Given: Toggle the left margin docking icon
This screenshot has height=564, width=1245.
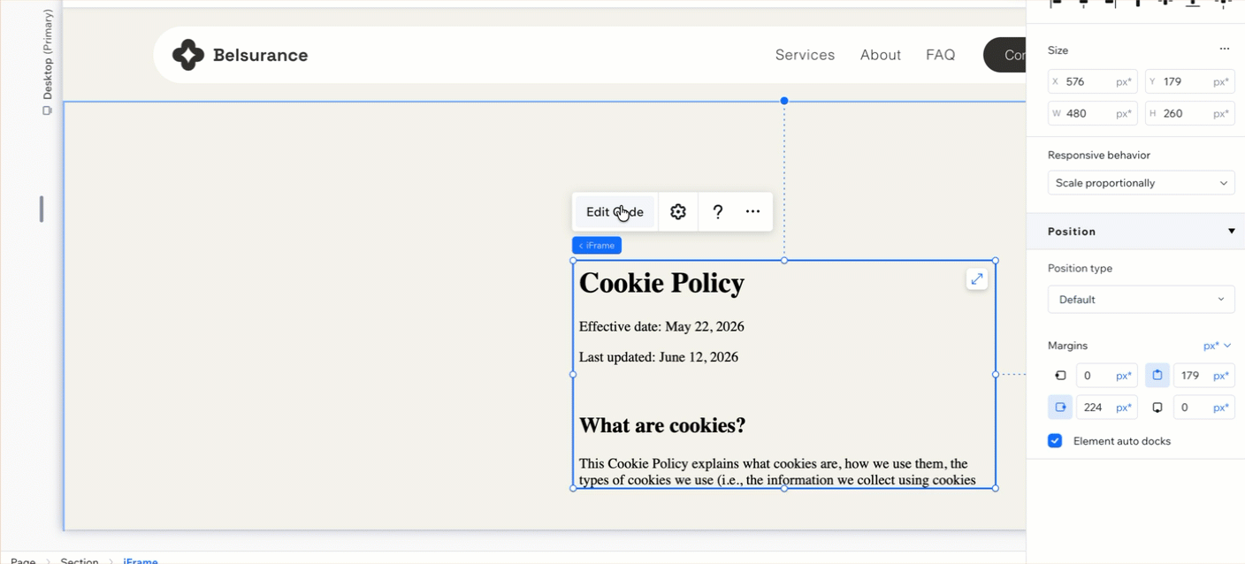Looking at the screenshot, I should tap(1060, 376).
